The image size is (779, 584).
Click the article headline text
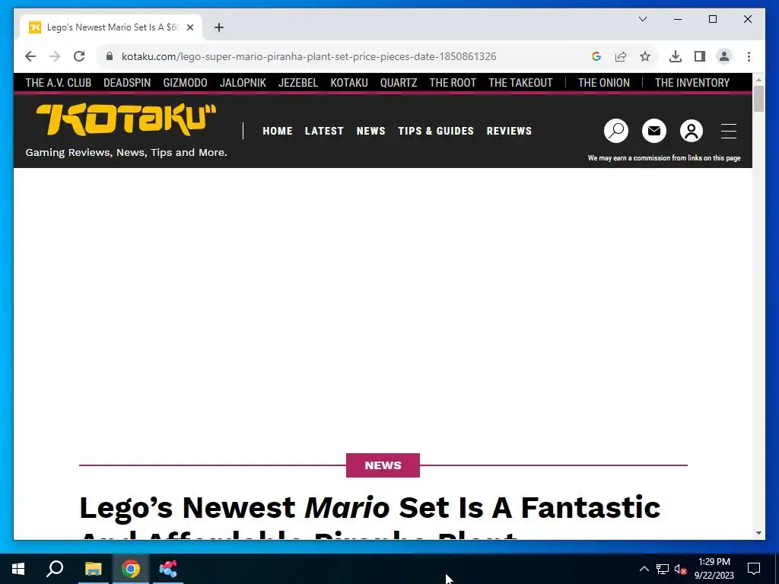370,516
